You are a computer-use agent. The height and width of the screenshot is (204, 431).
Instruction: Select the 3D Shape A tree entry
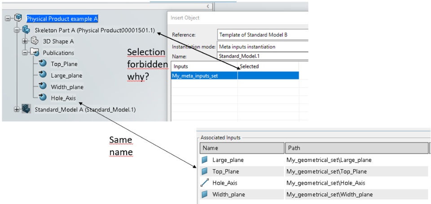tap(58, 42)
